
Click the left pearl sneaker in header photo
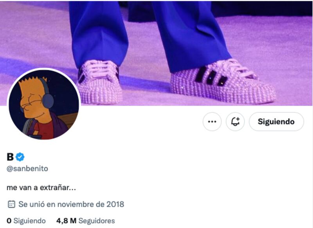pyautogui.click(x=100, y=82)
